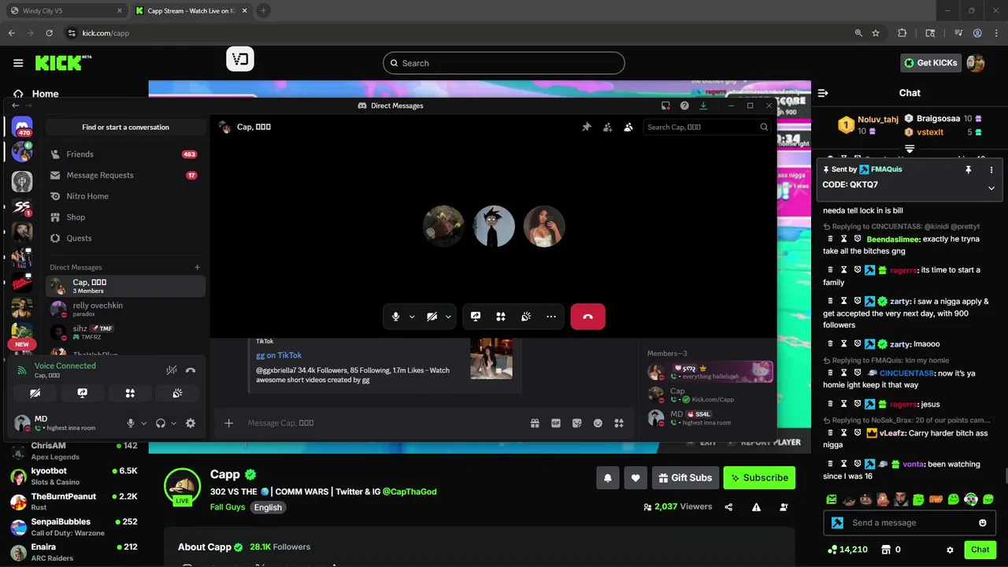Open more options in call controls
Screen dimensions: 1008x567
click(551, 317)
